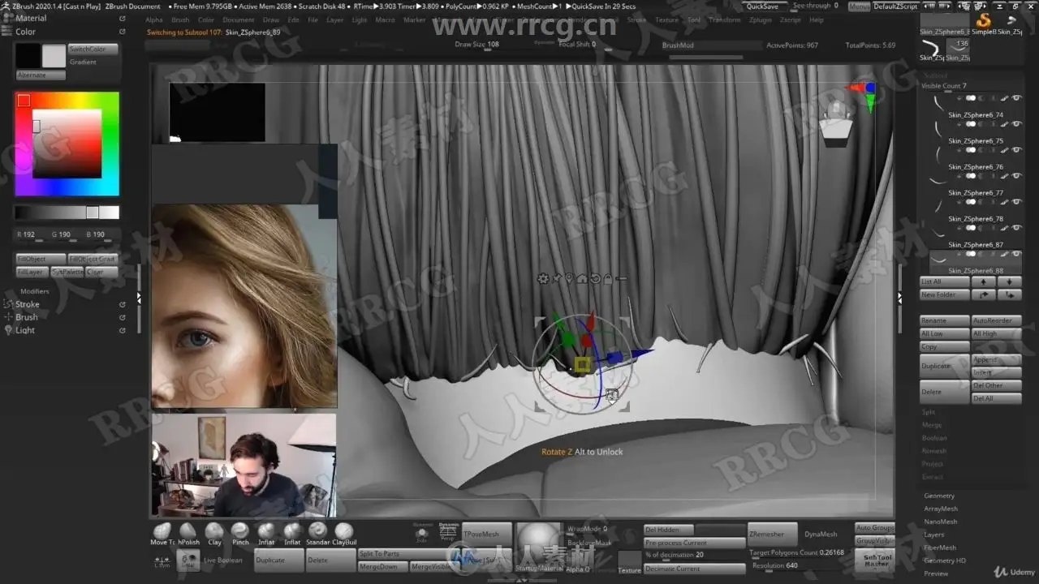Expand the FiberMesh sub-palette

(940, 547)
